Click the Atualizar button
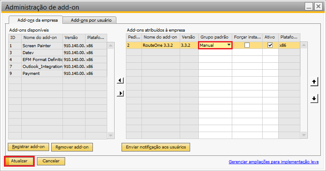This screenshot has height=171, width=326. point(20,161)
